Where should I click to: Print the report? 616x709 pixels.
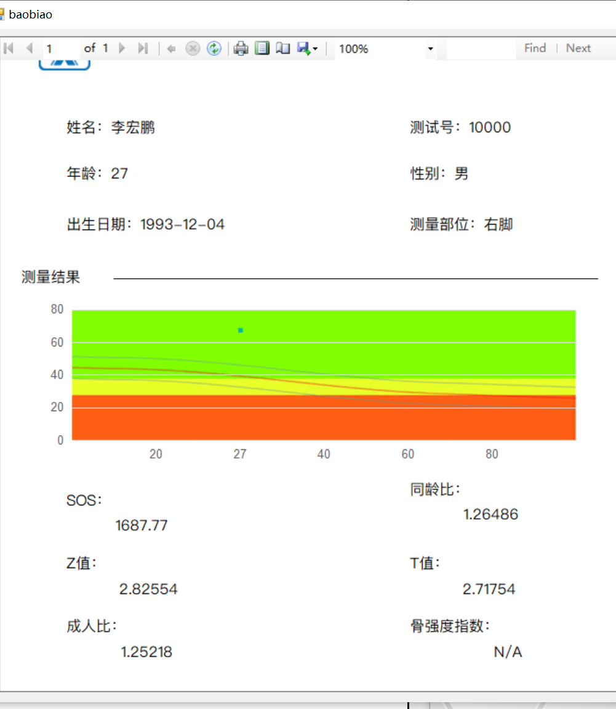pos(241,49)
